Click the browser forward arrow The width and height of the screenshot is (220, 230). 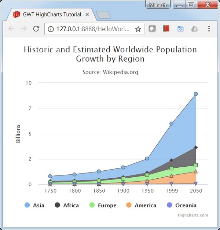(24, 29)
